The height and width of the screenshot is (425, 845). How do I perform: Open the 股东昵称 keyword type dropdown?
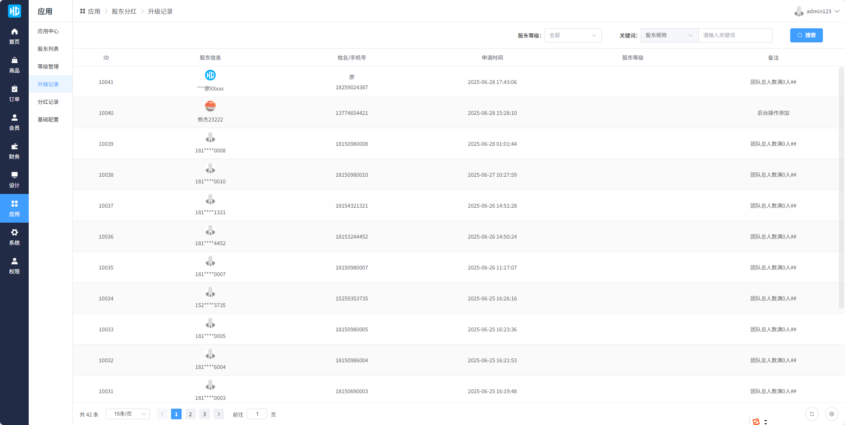[669, 35]
